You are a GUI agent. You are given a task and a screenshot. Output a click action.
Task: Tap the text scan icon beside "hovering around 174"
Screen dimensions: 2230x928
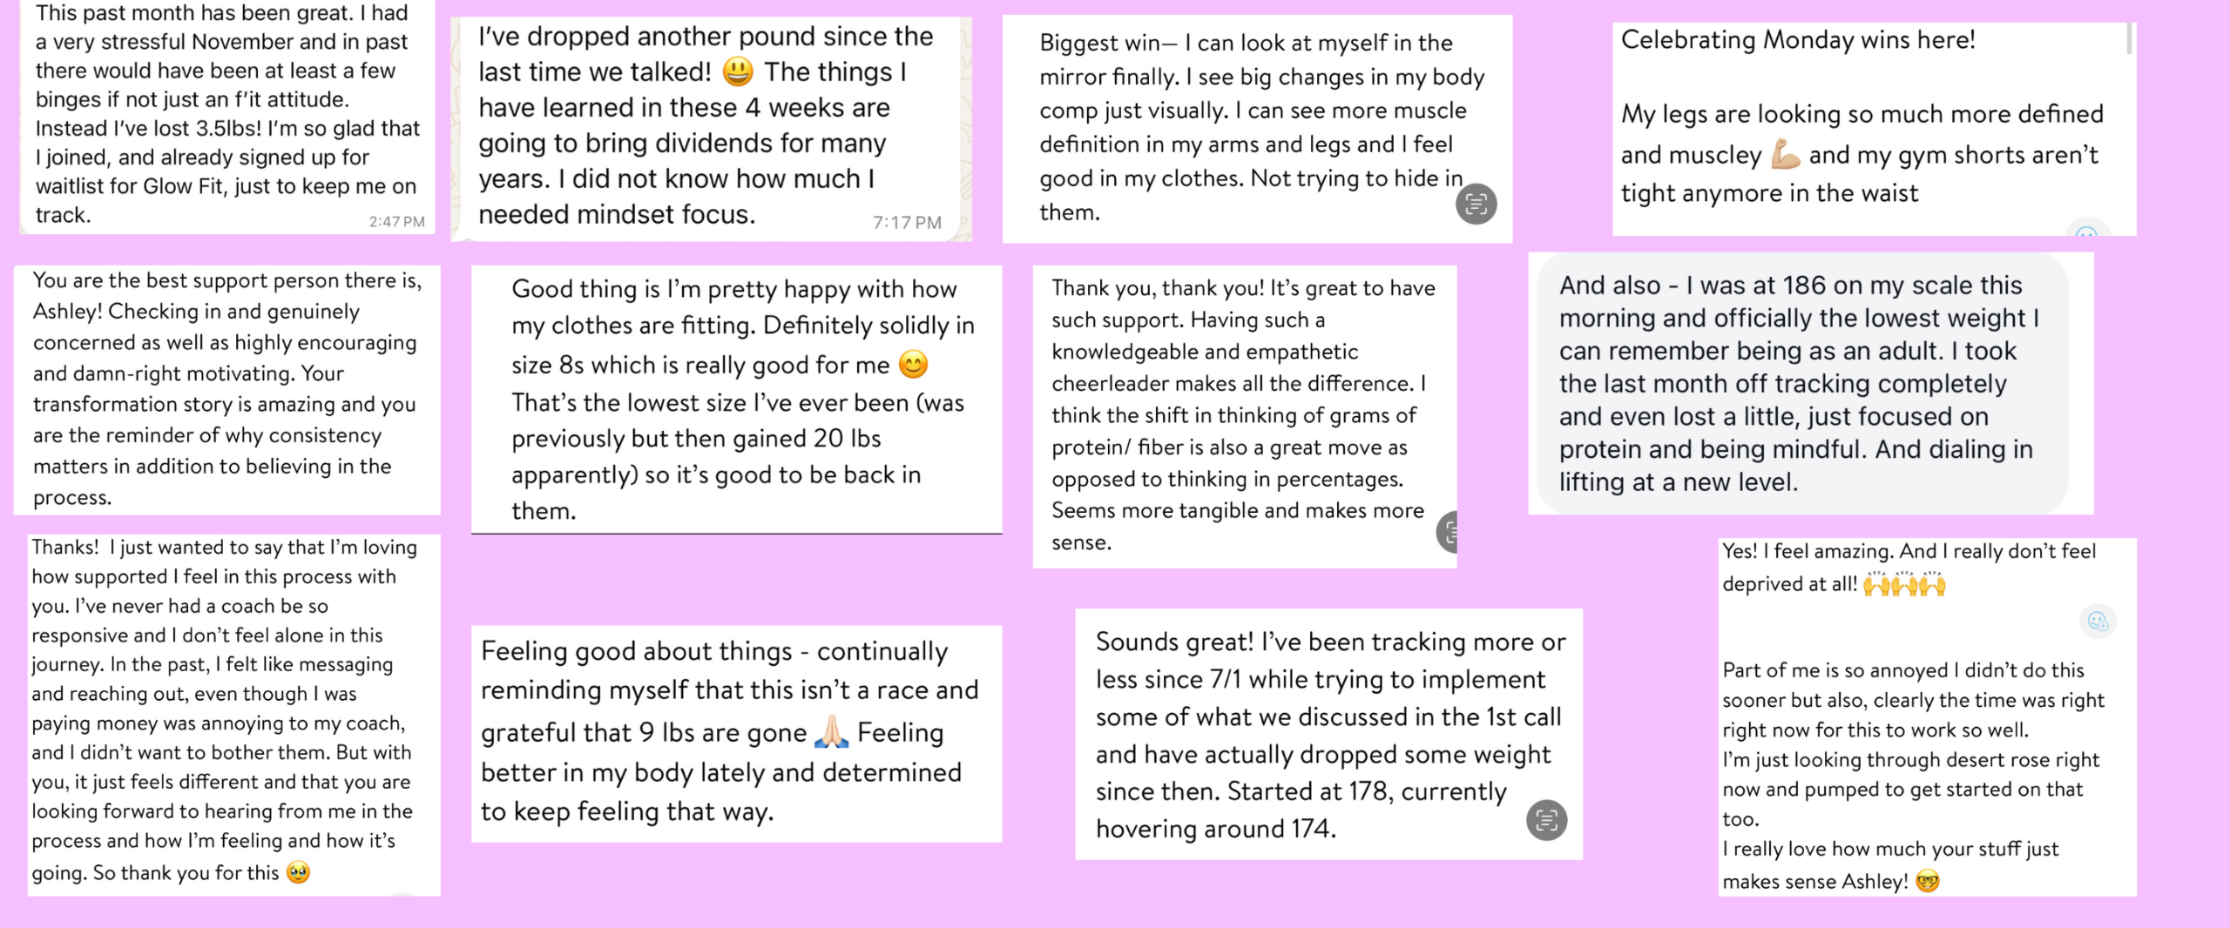pos(1546,820)
